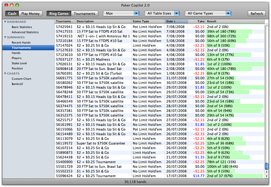The image size is (271, 187).
Task: Open Bankroll chart in sidebar
Action: [17, 84]
